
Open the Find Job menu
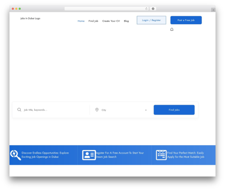pyautogui.click(x=93, y=21)
